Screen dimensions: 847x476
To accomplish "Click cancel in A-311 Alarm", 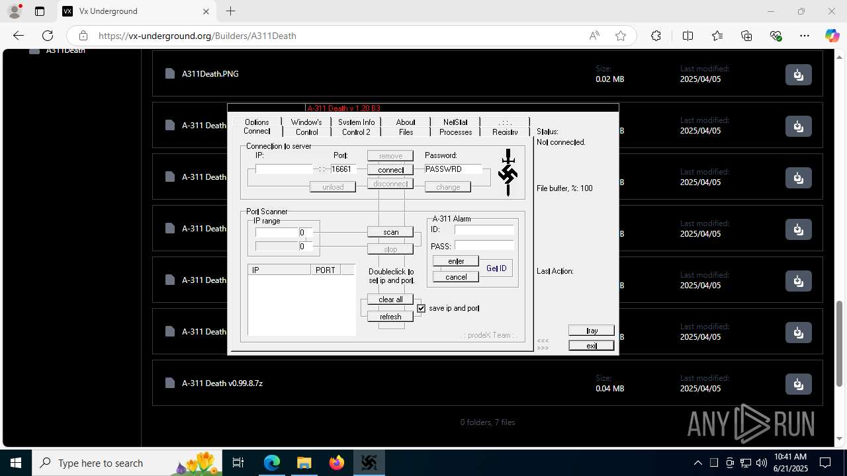I will coord(456,277).
